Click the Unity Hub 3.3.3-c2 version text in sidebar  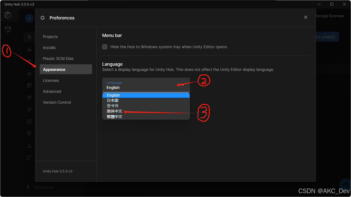tap(58, 171)
